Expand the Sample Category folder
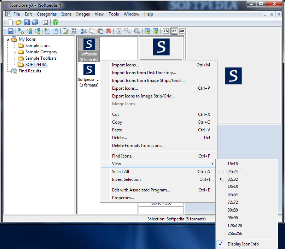285x249 pixels. [x=14, y=52]
